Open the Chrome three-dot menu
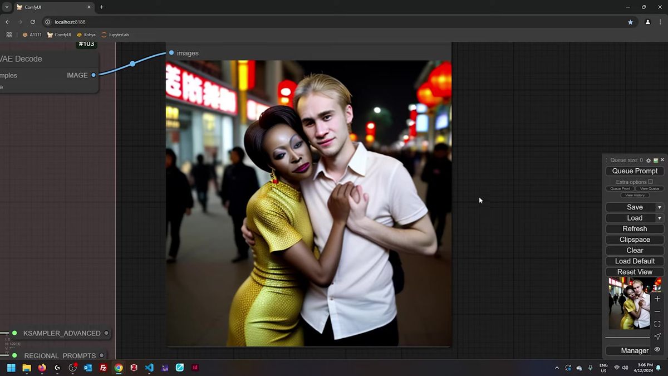The width and height of the screenshot is (668, 376). [660, 22]
